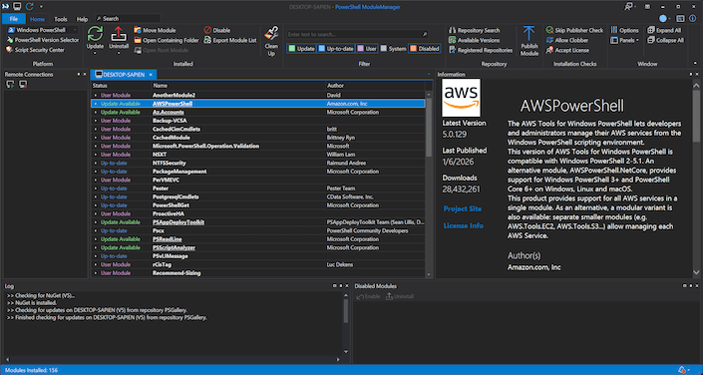Toggle the Update filter
Viewport: 703px width, 375px height.
click(x=302, y=49)
